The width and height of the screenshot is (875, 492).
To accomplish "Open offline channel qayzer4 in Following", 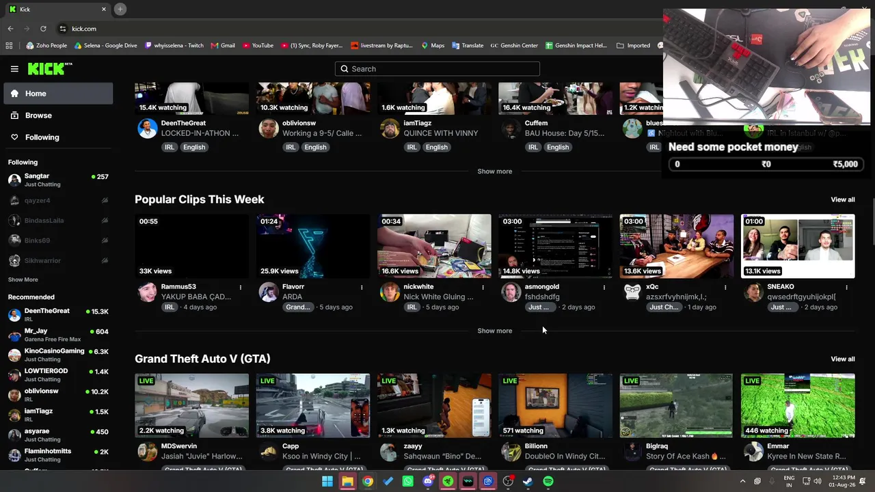I will (x=58, y=201).
